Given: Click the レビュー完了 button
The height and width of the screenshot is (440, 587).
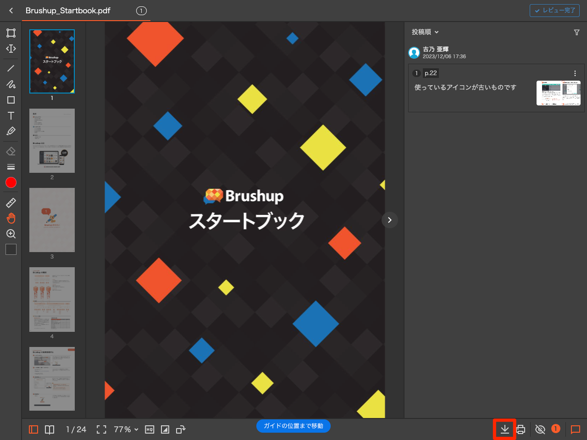Looking at the screenshot, I should [x=554, y=10].
